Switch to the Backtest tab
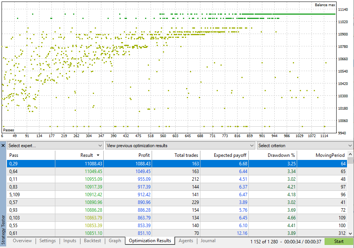354x248 pixels. (x=92, y=241)
